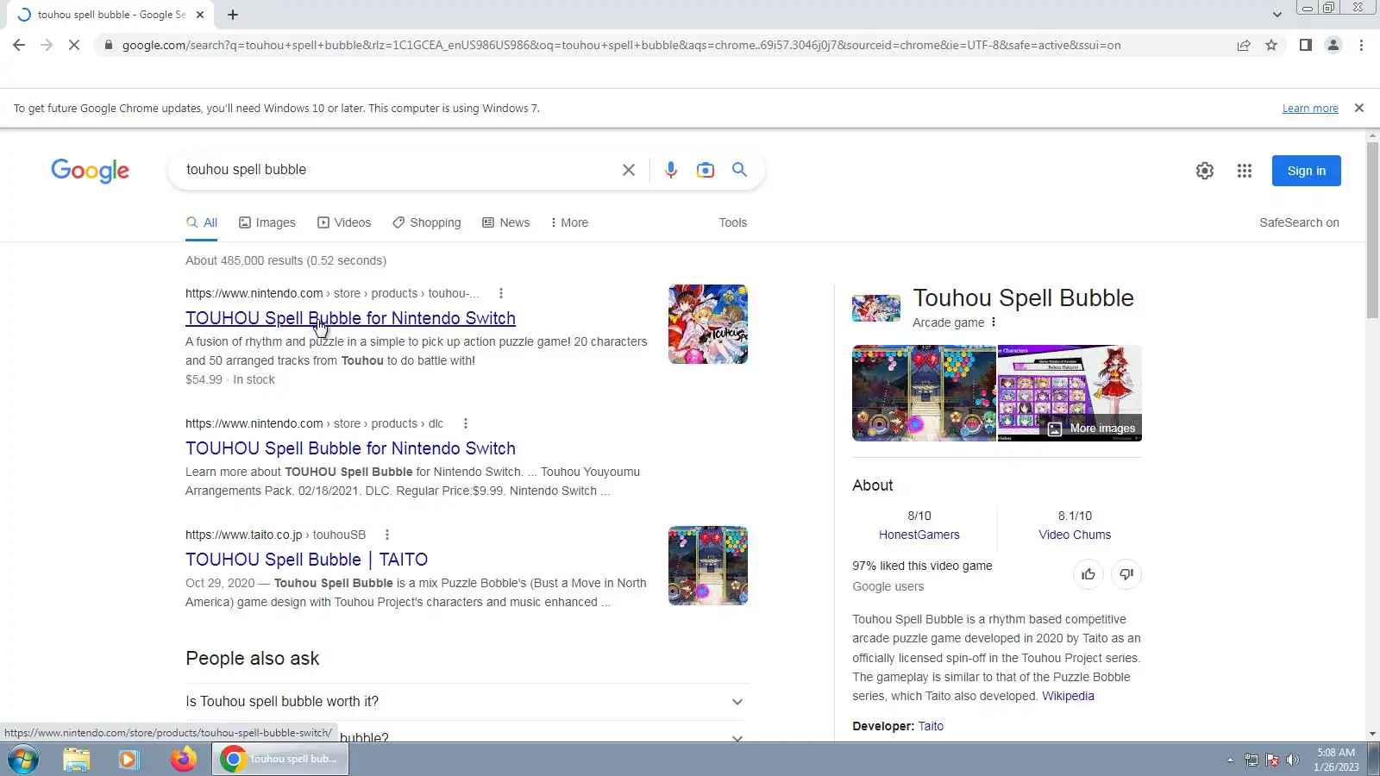Bookmark this page with star icon
This screenshot has height=776, width=1380.
pyautogui.click(x=1271, y=45)
